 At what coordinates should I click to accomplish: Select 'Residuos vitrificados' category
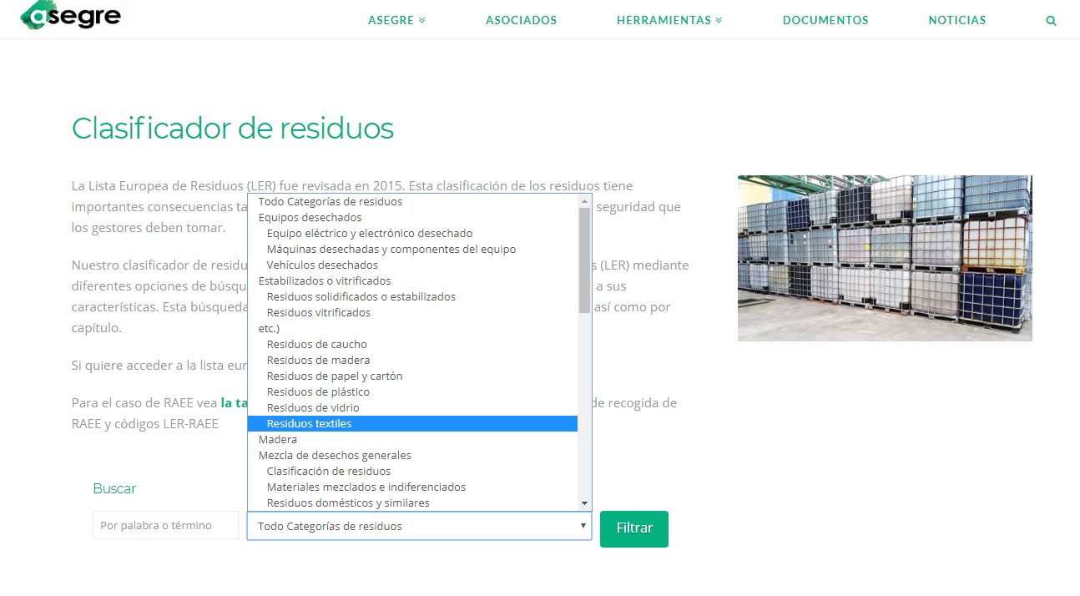[x=318, y=313]
